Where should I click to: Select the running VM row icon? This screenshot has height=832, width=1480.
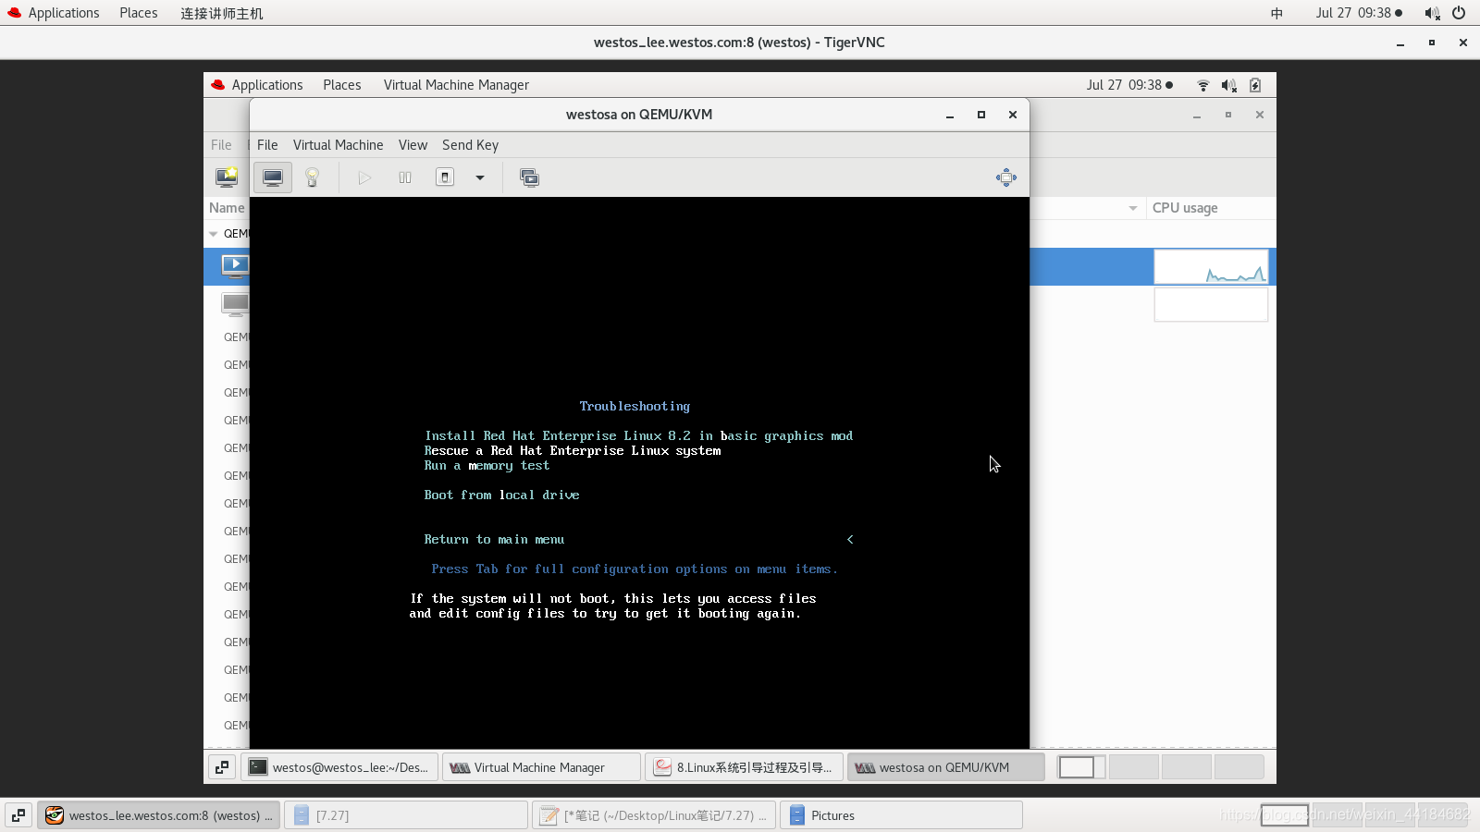click(x=235, y=266)
